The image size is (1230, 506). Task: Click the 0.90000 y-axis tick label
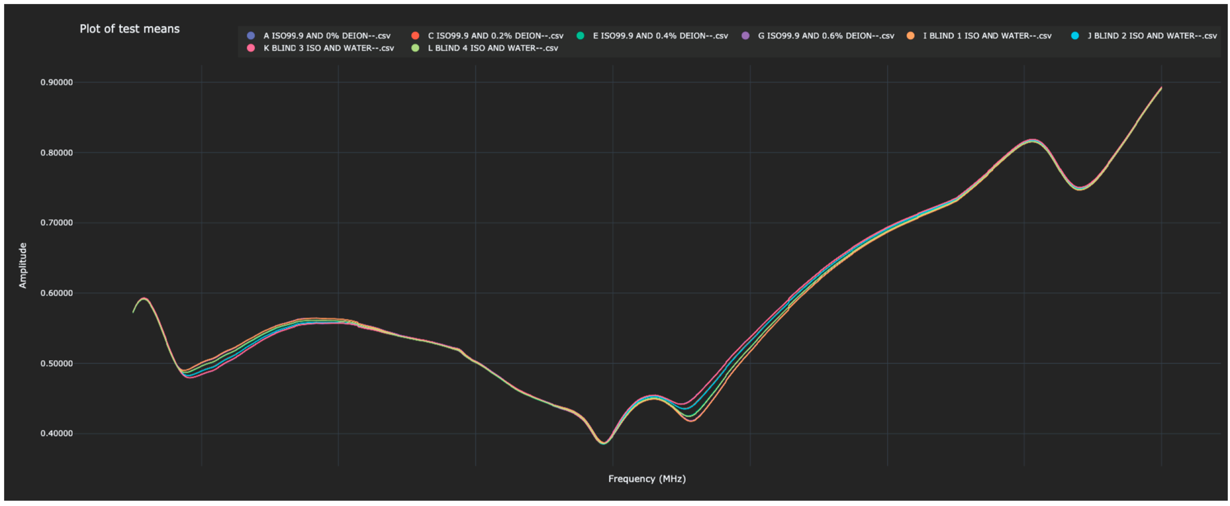(x=56, y=82)
